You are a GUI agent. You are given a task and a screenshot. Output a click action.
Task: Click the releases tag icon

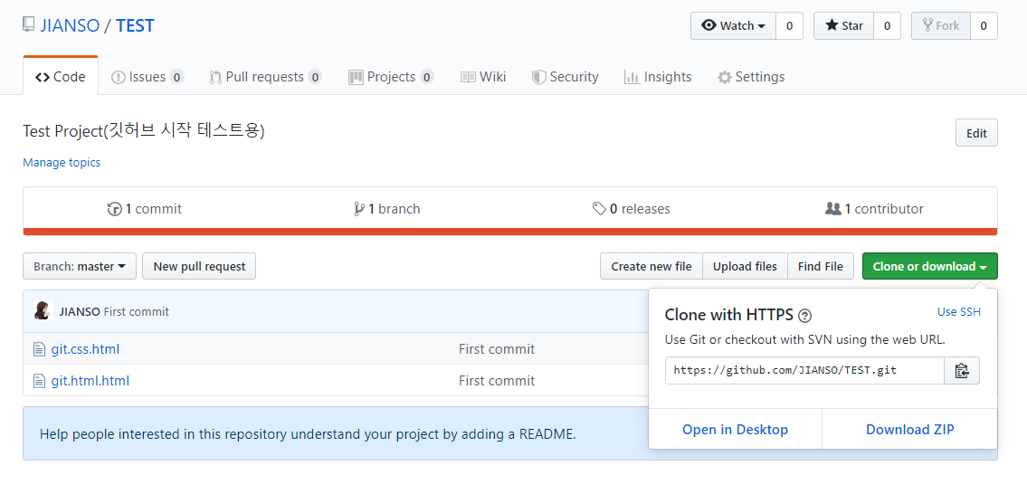click(599, 209)
